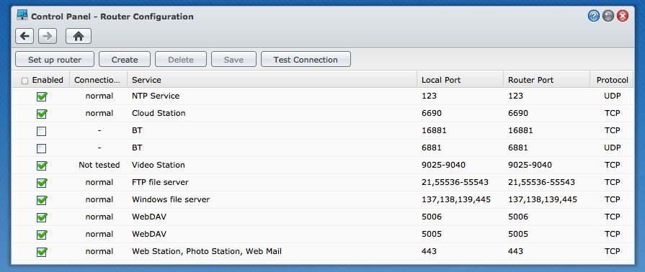Viewport: 645px width, 272px height.
Task: Click router port 6690 cell
Action: pos(518,113)
